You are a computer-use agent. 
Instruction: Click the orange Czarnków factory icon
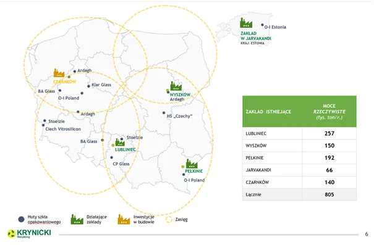[59, 73]
